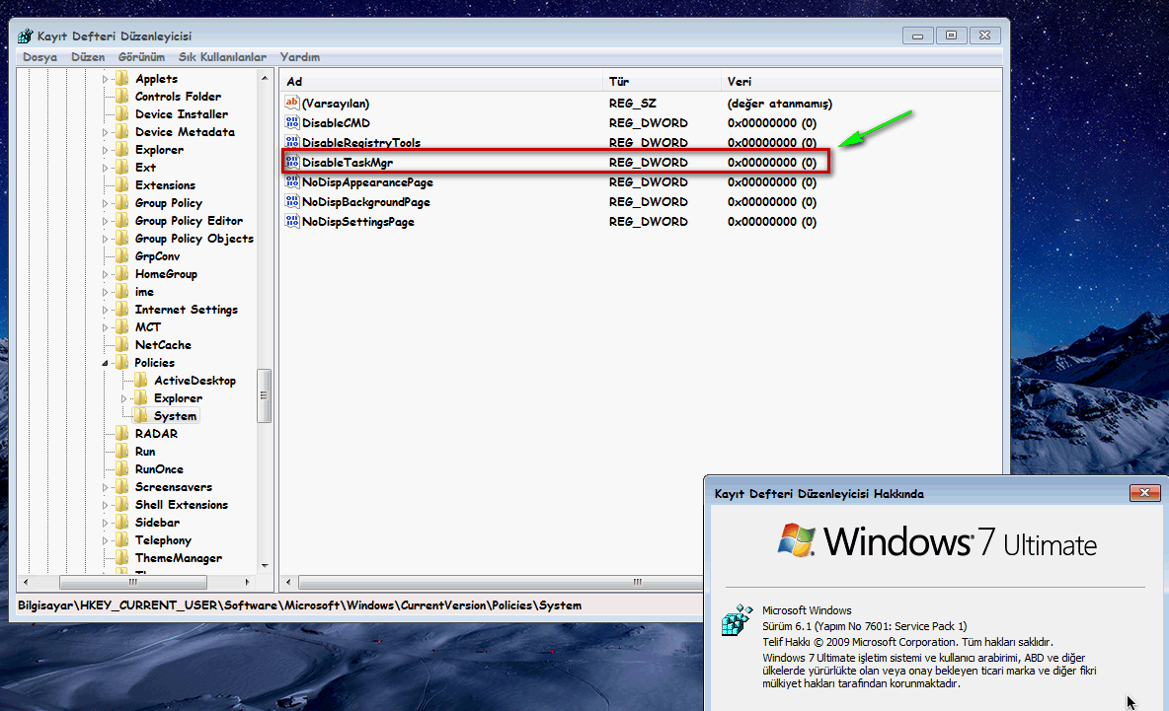This screenshot has width=1169, height=711.
Task: Click the Ad column header
Action: pyautogui.click(x=441, y=81)
